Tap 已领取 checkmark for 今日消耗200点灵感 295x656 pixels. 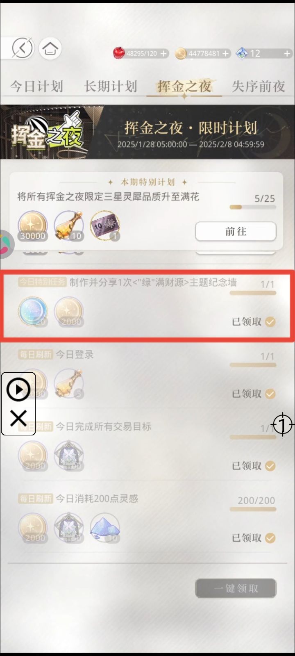click(270, 538)
